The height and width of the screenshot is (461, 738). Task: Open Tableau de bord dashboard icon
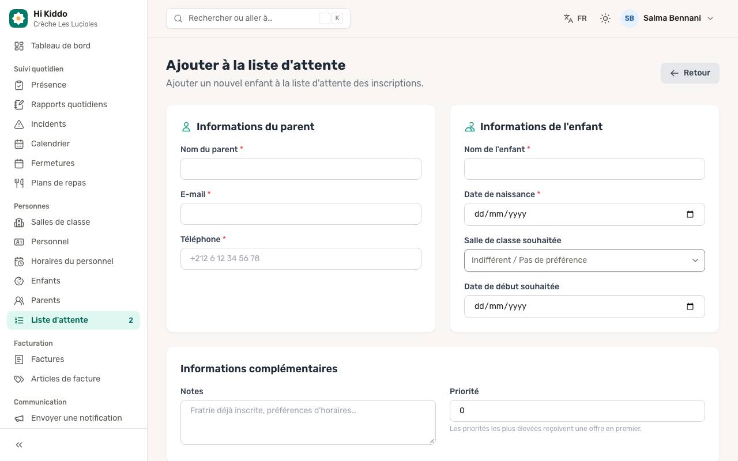pos(19,46)
